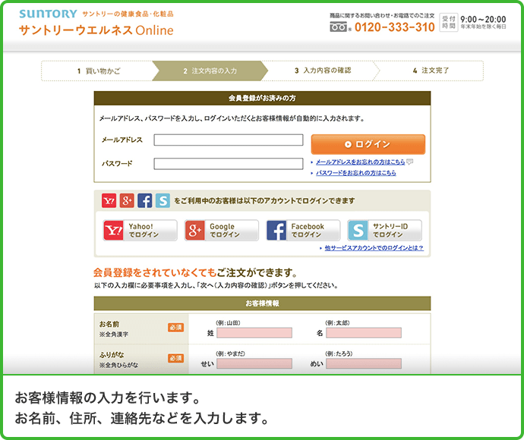Click the free-dial phone icon

point(339,27)
